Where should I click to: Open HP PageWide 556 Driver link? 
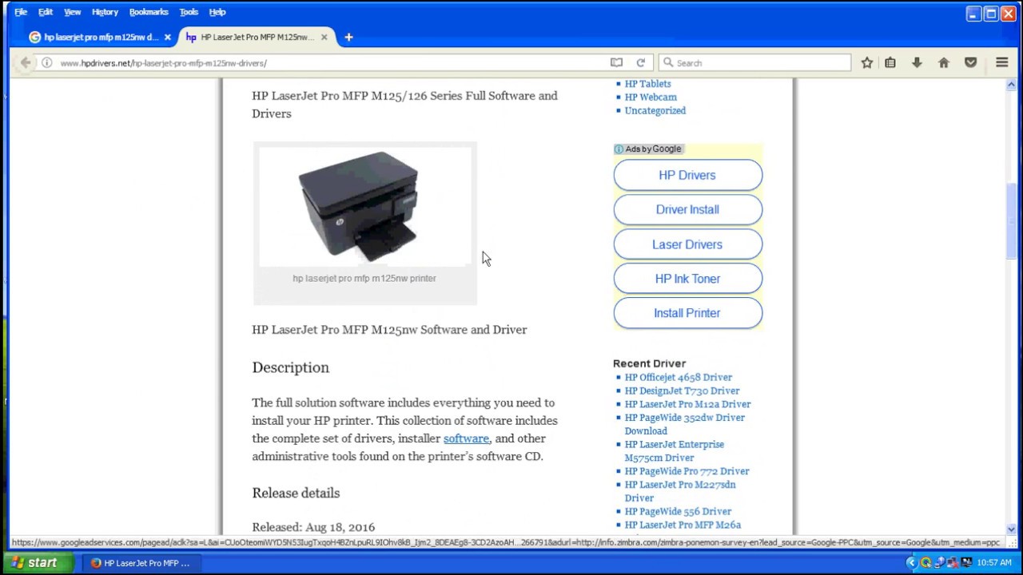(x=678, y=512)
